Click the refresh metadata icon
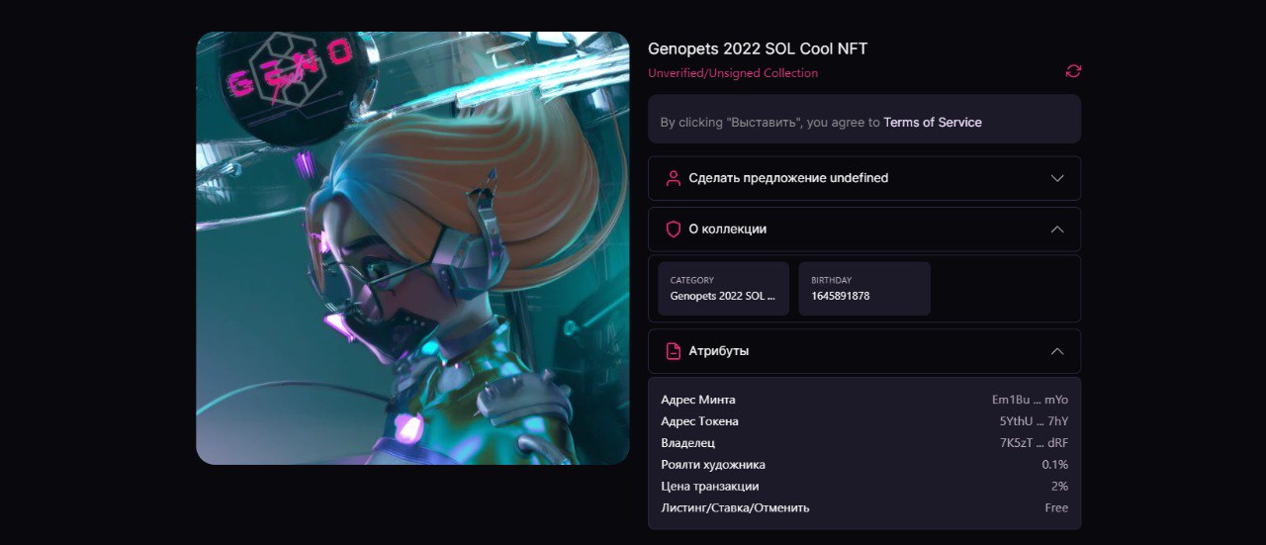The image size is (1266, 545). (x=1073, y=71)
